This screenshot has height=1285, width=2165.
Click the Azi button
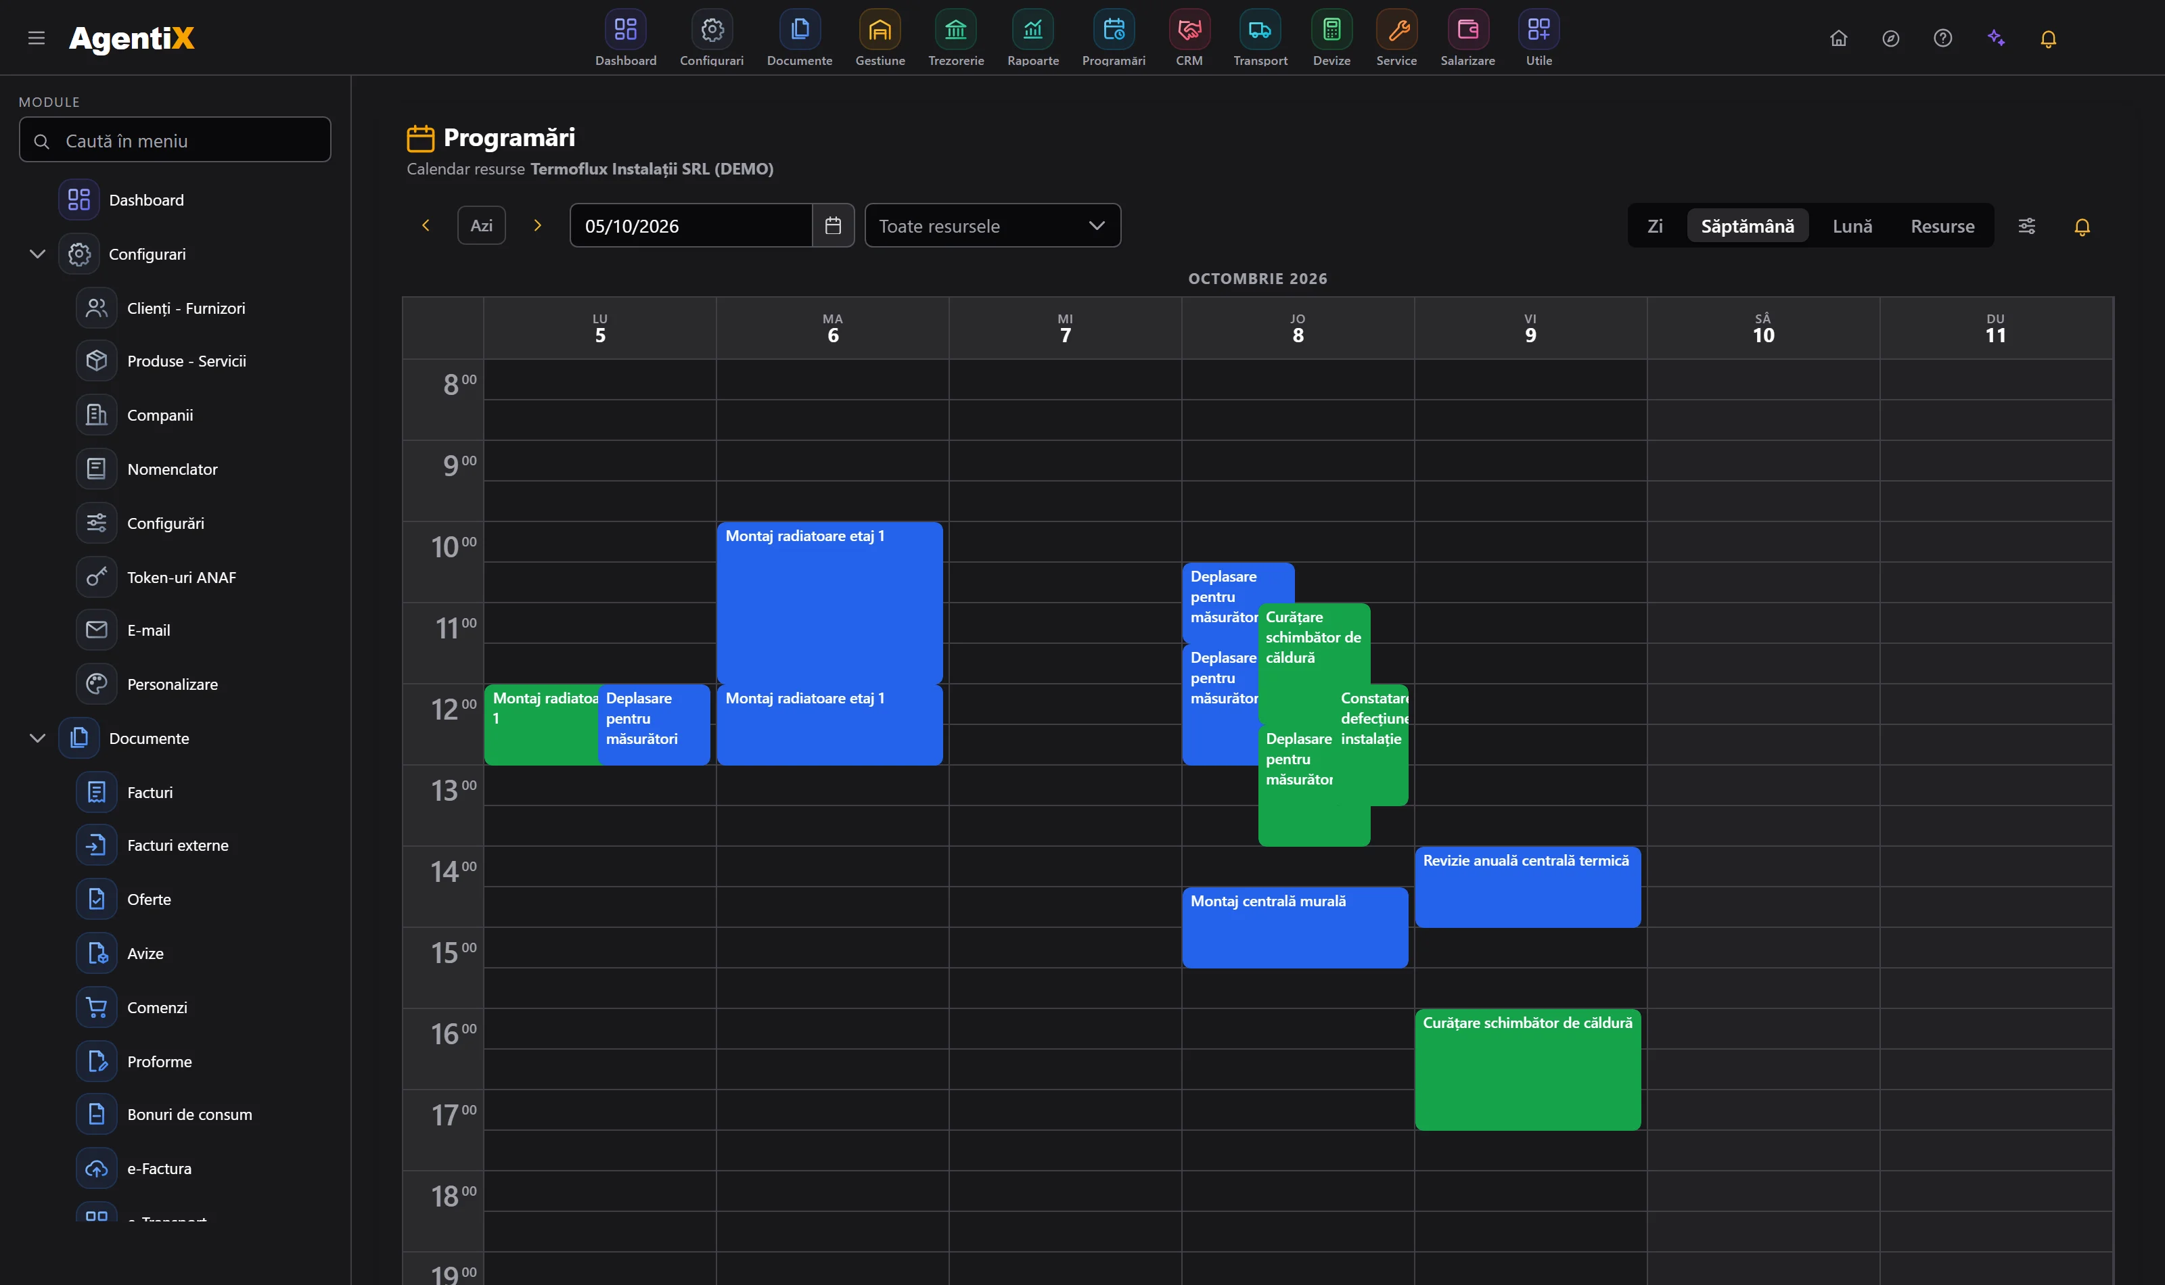pyautogui.click(x=482, y=225)
